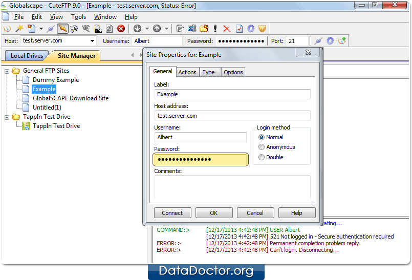Click the Edit file notepad icon

click(x=180, y=28)
